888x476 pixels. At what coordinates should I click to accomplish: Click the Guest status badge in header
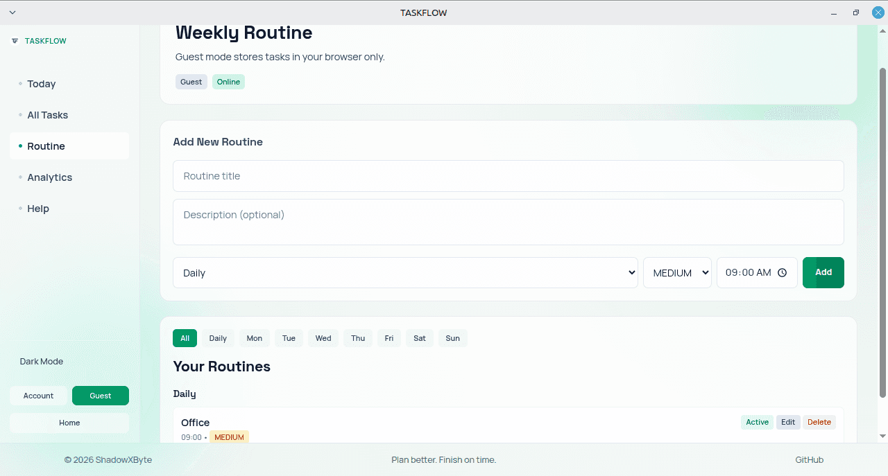coord(191,82)
